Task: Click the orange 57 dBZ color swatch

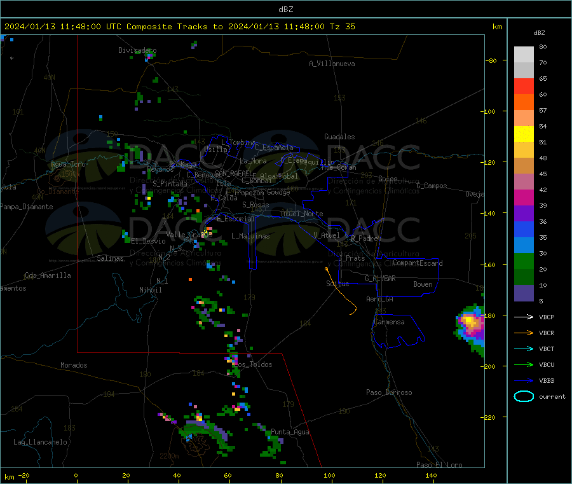Action: [524, 102]
